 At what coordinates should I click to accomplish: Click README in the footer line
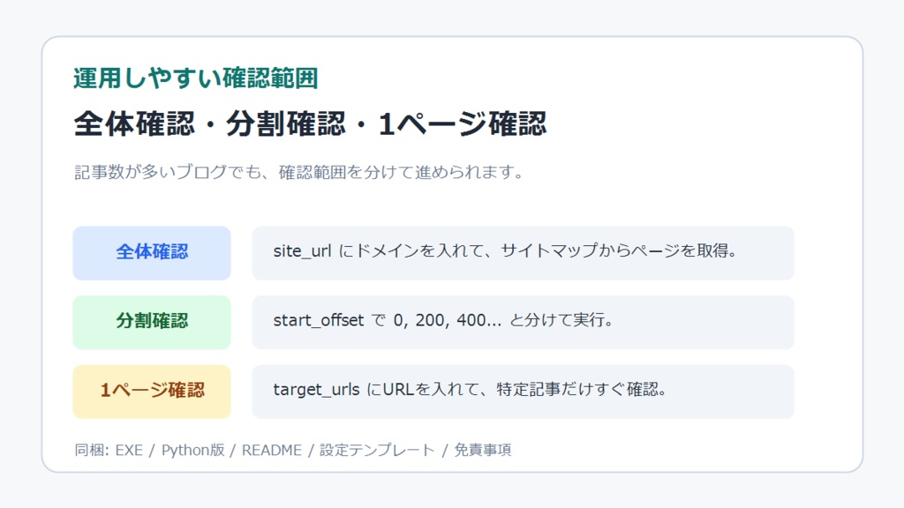(x=272, y=450)
